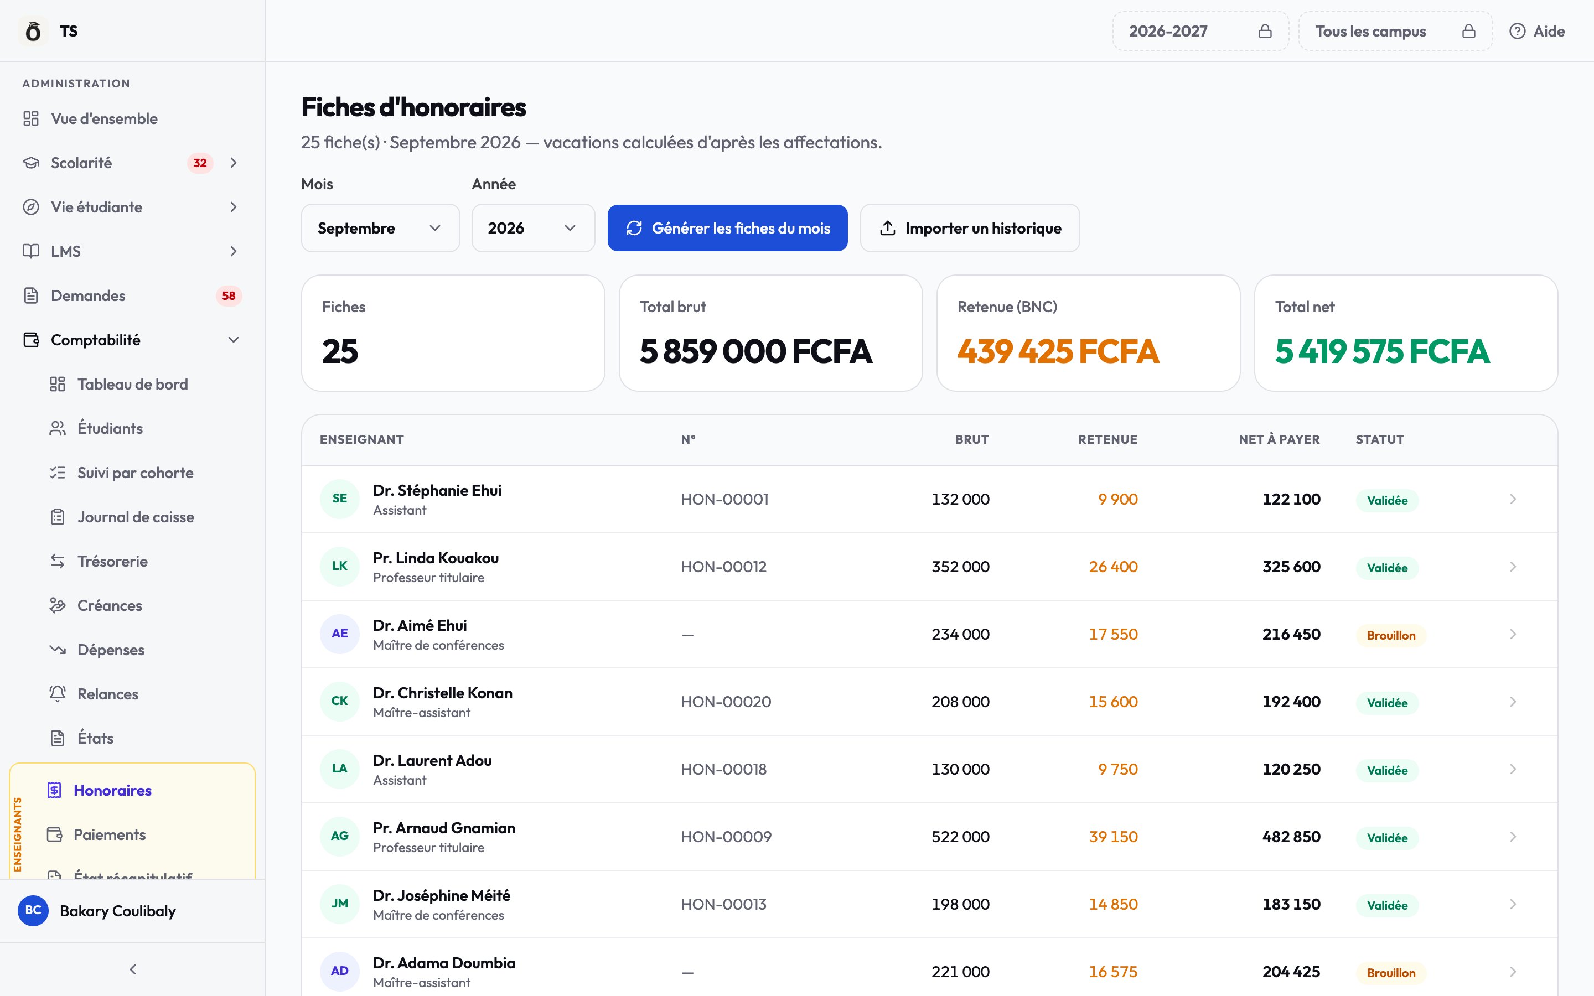Click the Relances bell icon
Image resolution: width=1594 pixels, height=996 pixels.
[58, 694]
